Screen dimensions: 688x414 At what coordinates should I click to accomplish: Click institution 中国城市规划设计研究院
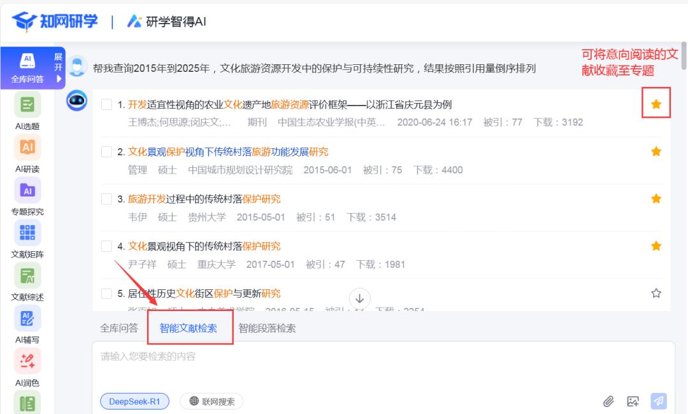pyautogui.click(x=240, y=170)
